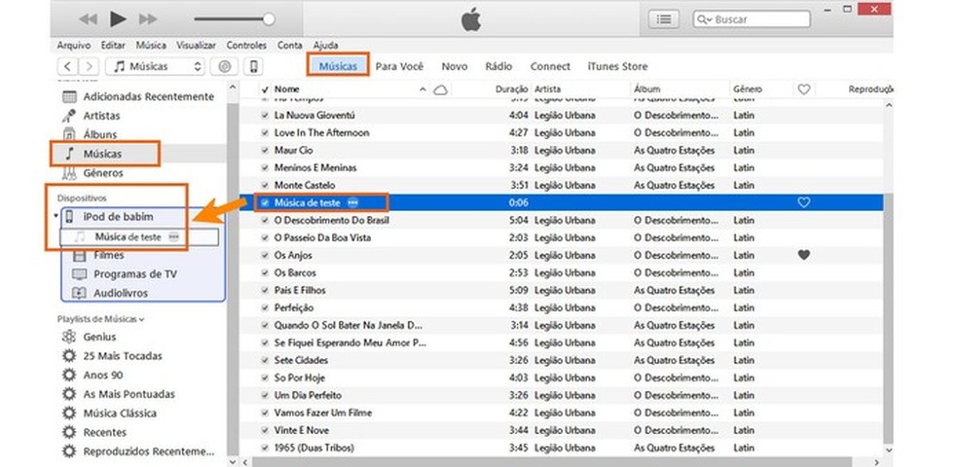Uncheck the La Nuova Gioventù checkbox
Image resolution: width=958 pixels, height=467 pixels.
(265, 115)
